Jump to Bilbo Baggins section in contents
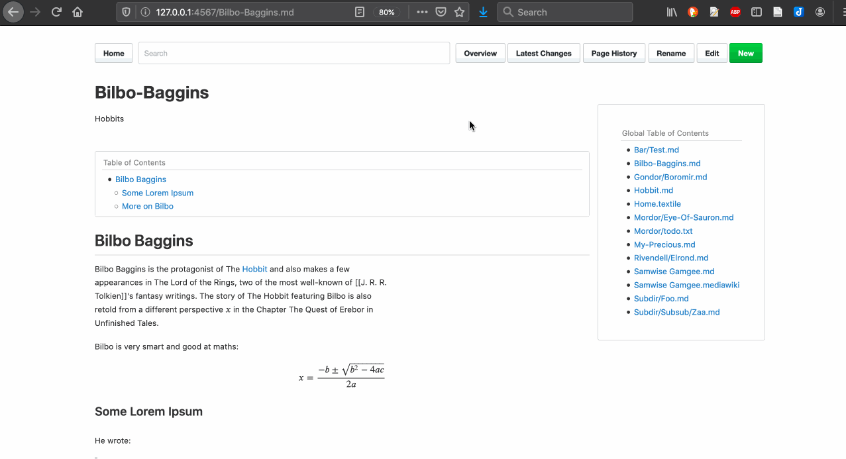Viewport: 846px width, 459px height. (x=140, y=179)
